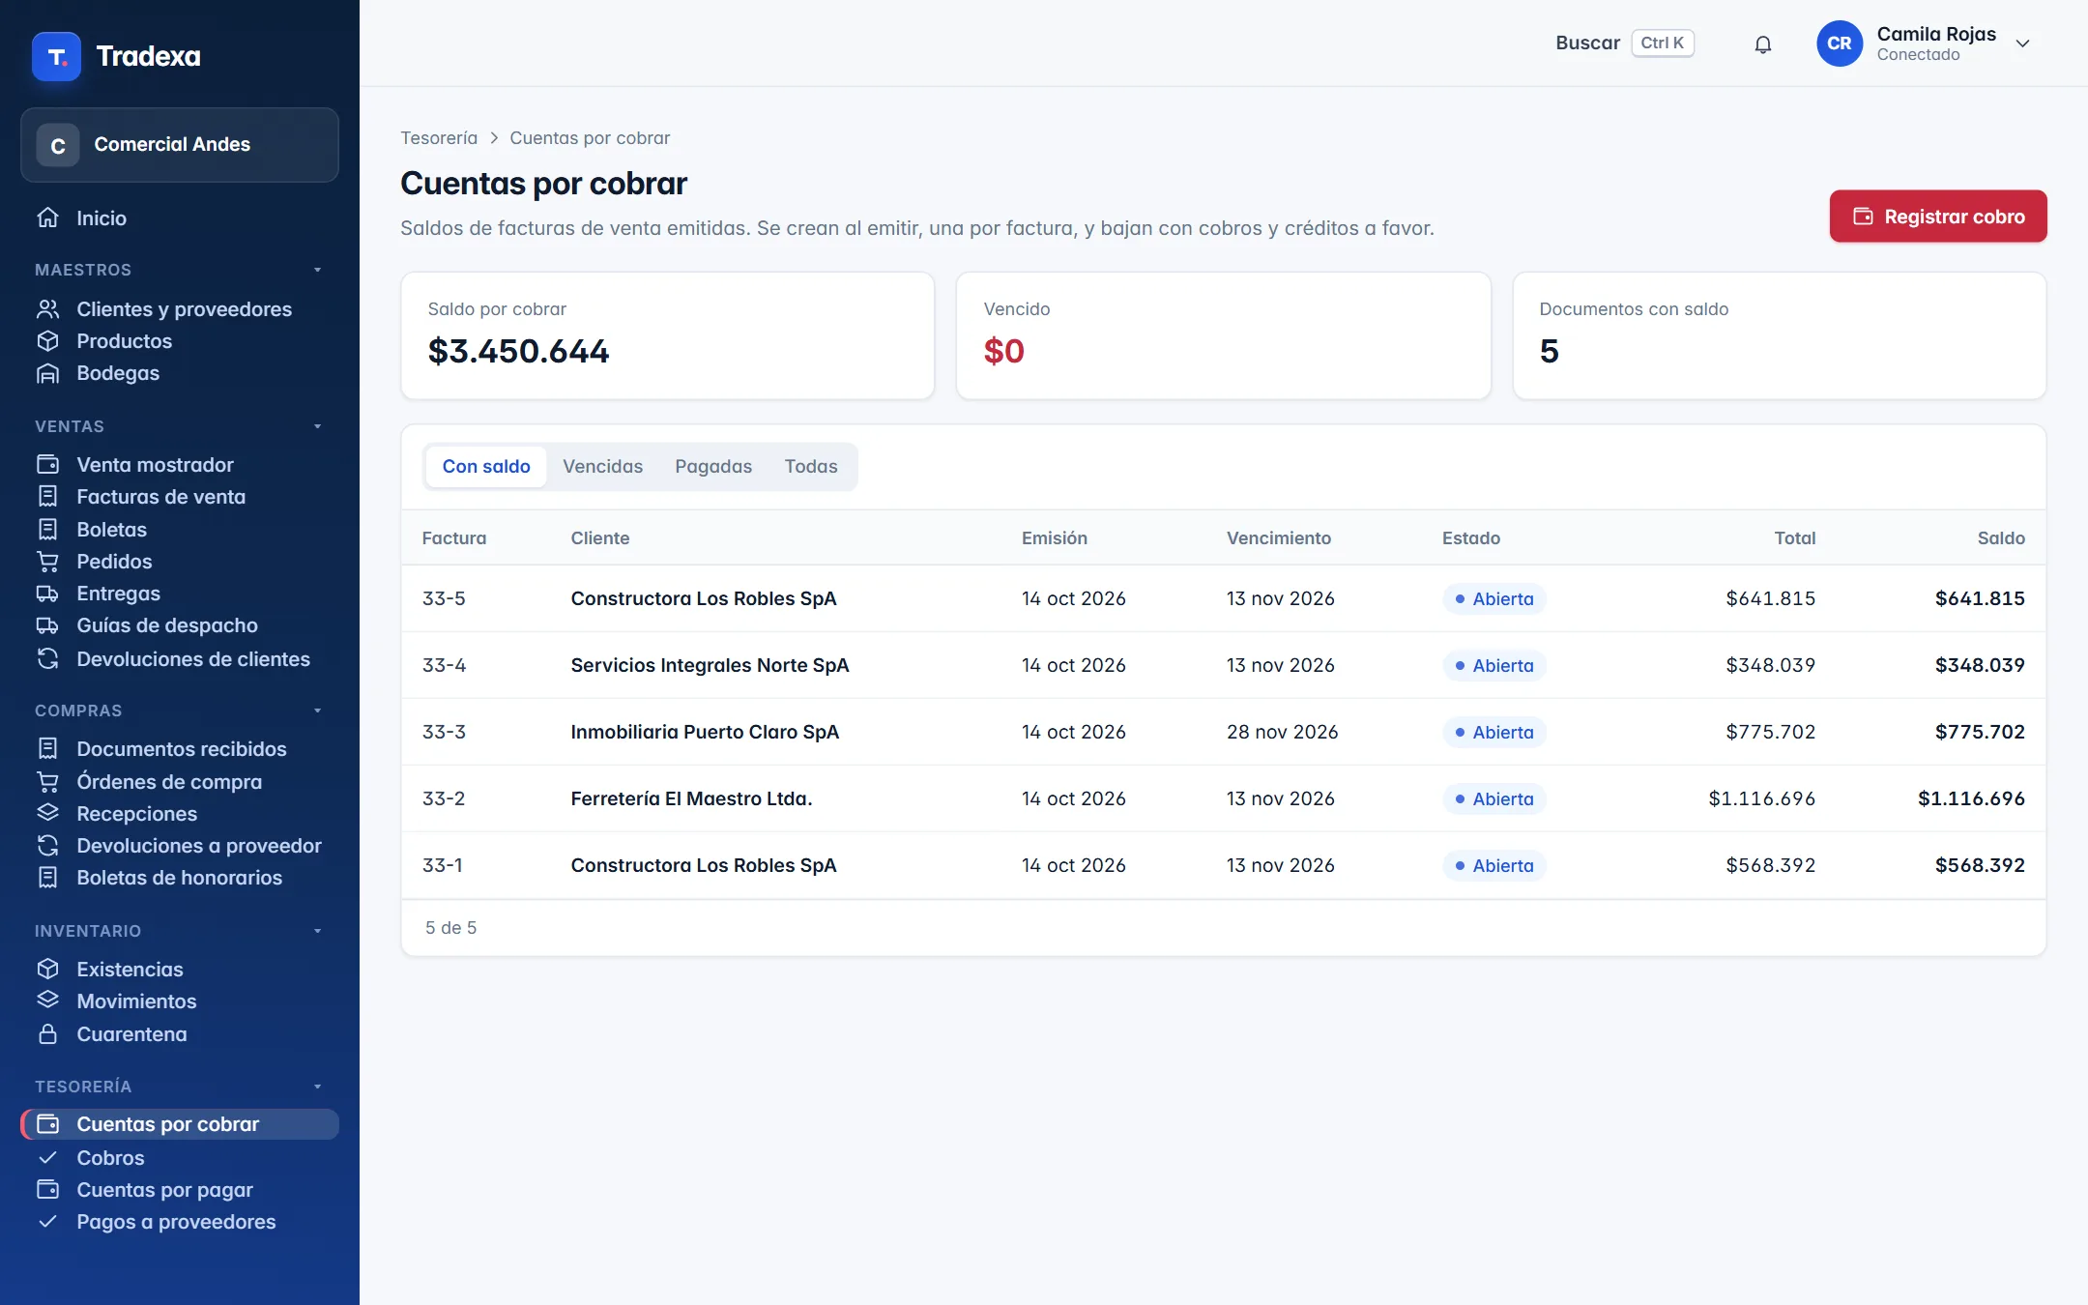2088x1305 pixels.
Task: Open the notifications bell
Action: point(1763,43)
